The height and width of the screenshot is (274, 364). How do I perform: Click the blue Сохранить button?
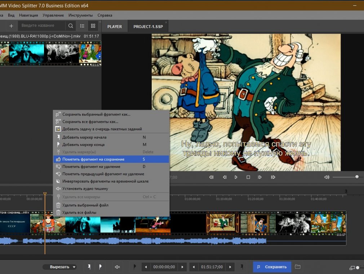(x=272, y=267)
